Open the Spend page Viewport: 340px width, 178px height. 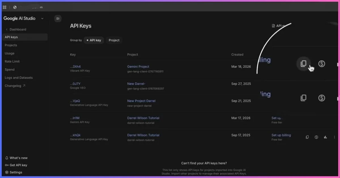click(10, 70)
